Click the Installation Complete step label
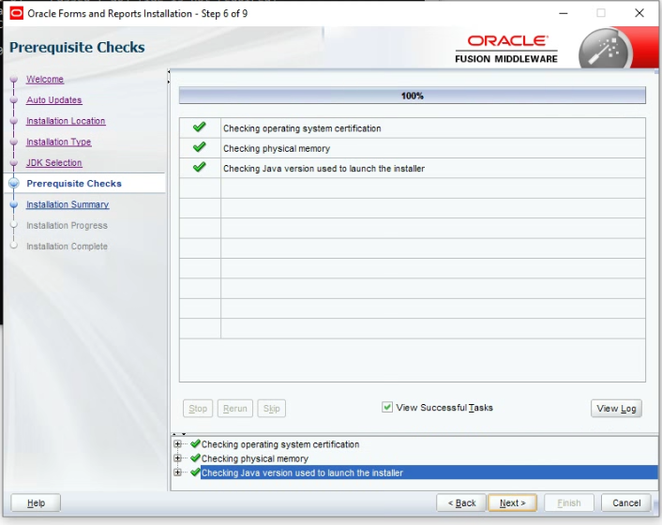The width and height of the screenshot is (662, 525). 67,246
